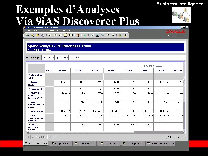
Task: Click the percentage (%) toolbar icon
Action: (x=102, y=35)
